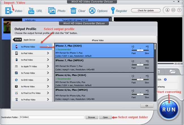Confirm profile with the OK button
Screen dimensions: 184x125
(x=147, y=106)
